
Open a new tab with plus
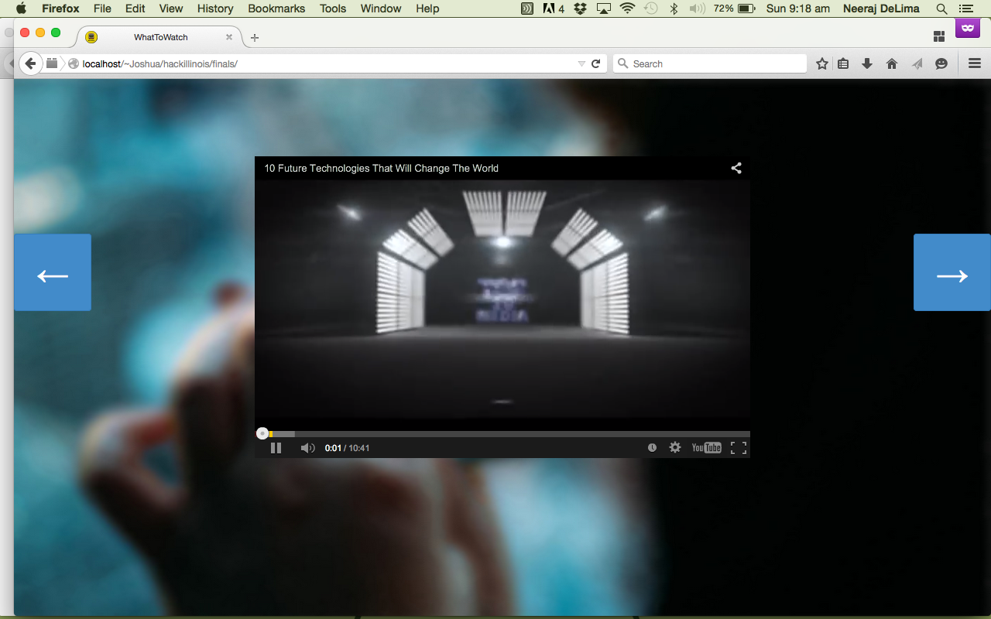(255, 37)
